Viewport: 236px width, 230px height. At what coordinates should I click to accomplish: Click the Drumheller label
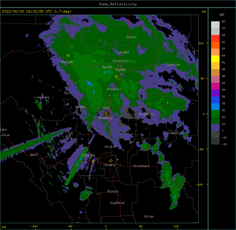175,133
